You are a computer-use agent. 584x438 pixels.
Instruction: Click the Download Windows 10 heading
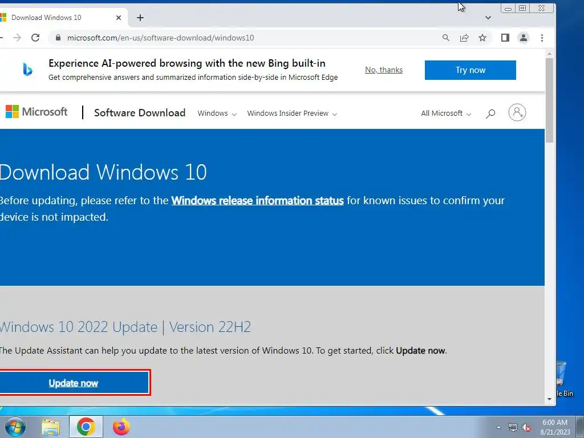[x=103, y=172]
